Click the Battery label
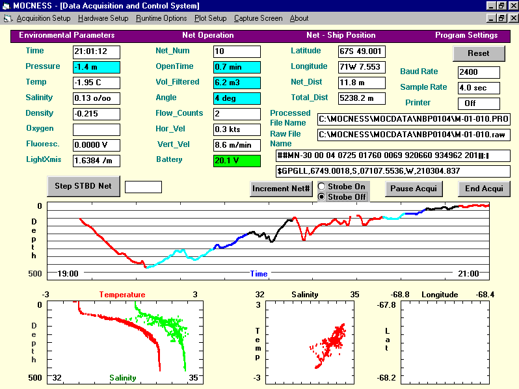Image resolution: width=519 pixels, height=389 pixels. [x=169, y=159]
